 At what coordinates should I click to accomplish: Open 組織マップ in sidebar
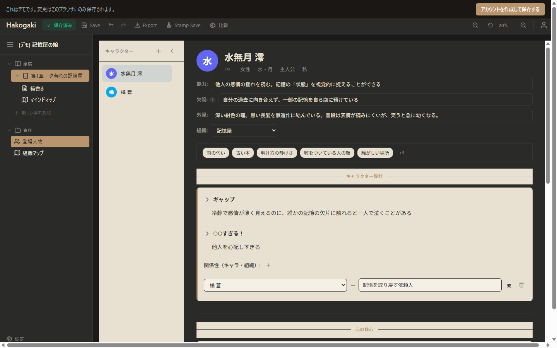[29, 153]
